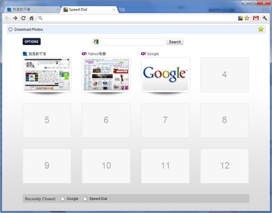Open the Yahoo!奇摩 dial thumbnail
Screen dimensions: 272x213
[x=106, y=75]
